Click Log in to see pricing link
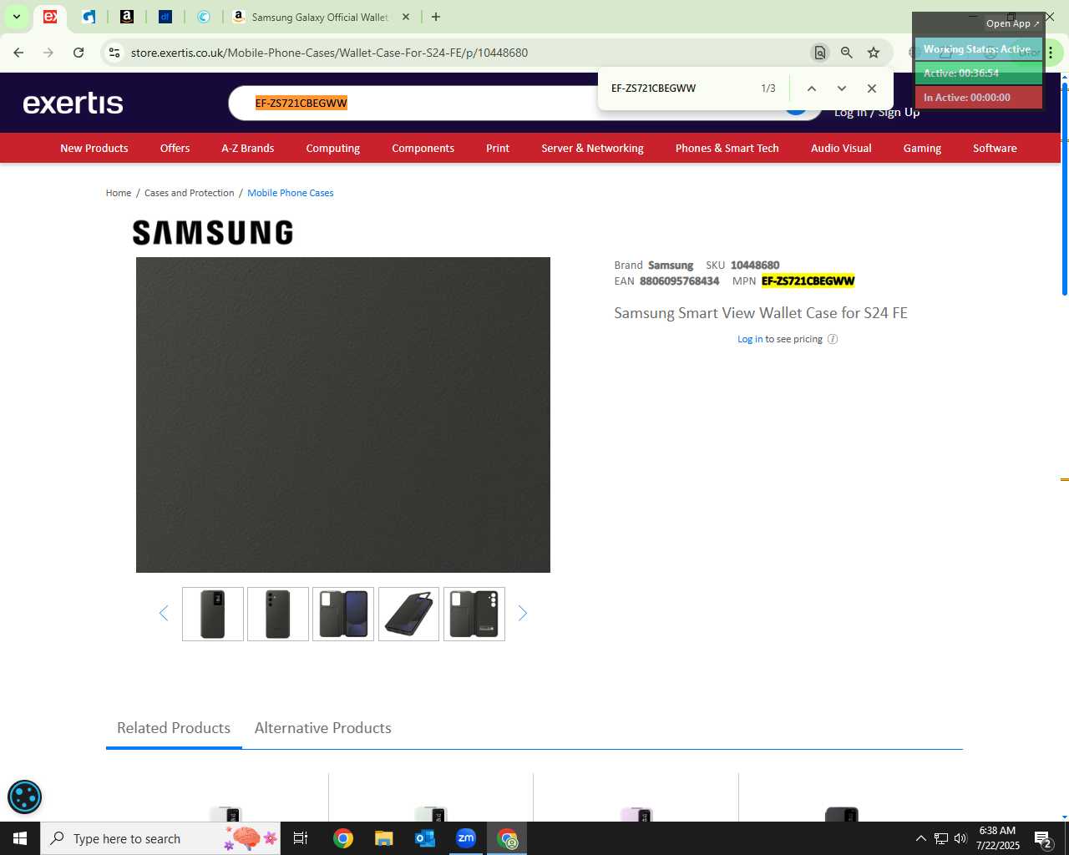This screenshot has width=1069, height=855. tap(750, 339)
